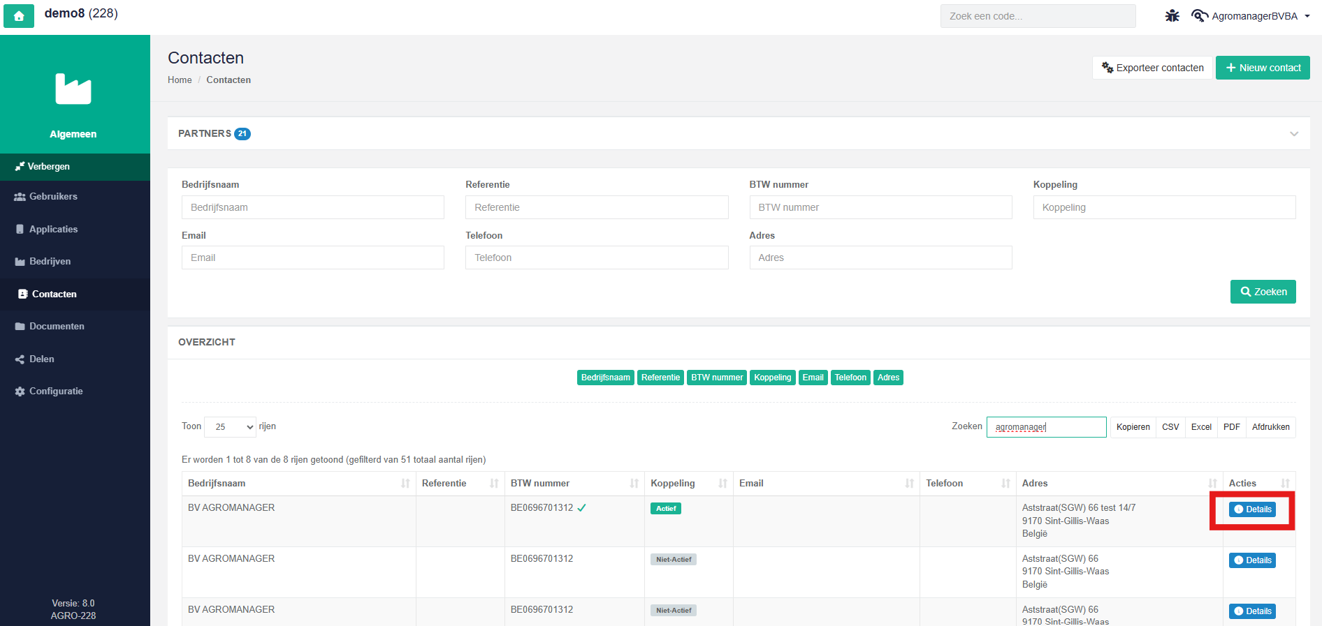Export table as CSV
The height and width of the screenshot is (626, 1322).
pyautogui.click(x=1170, y=427)
